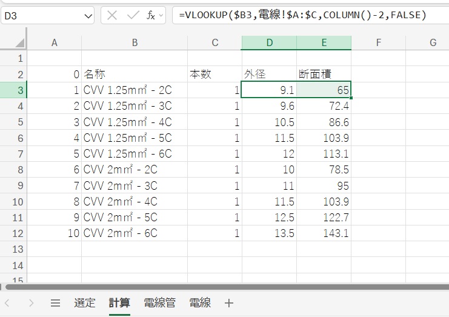Select cell A12 containing 10
The image size is (449, 317).
coord(54,233)
